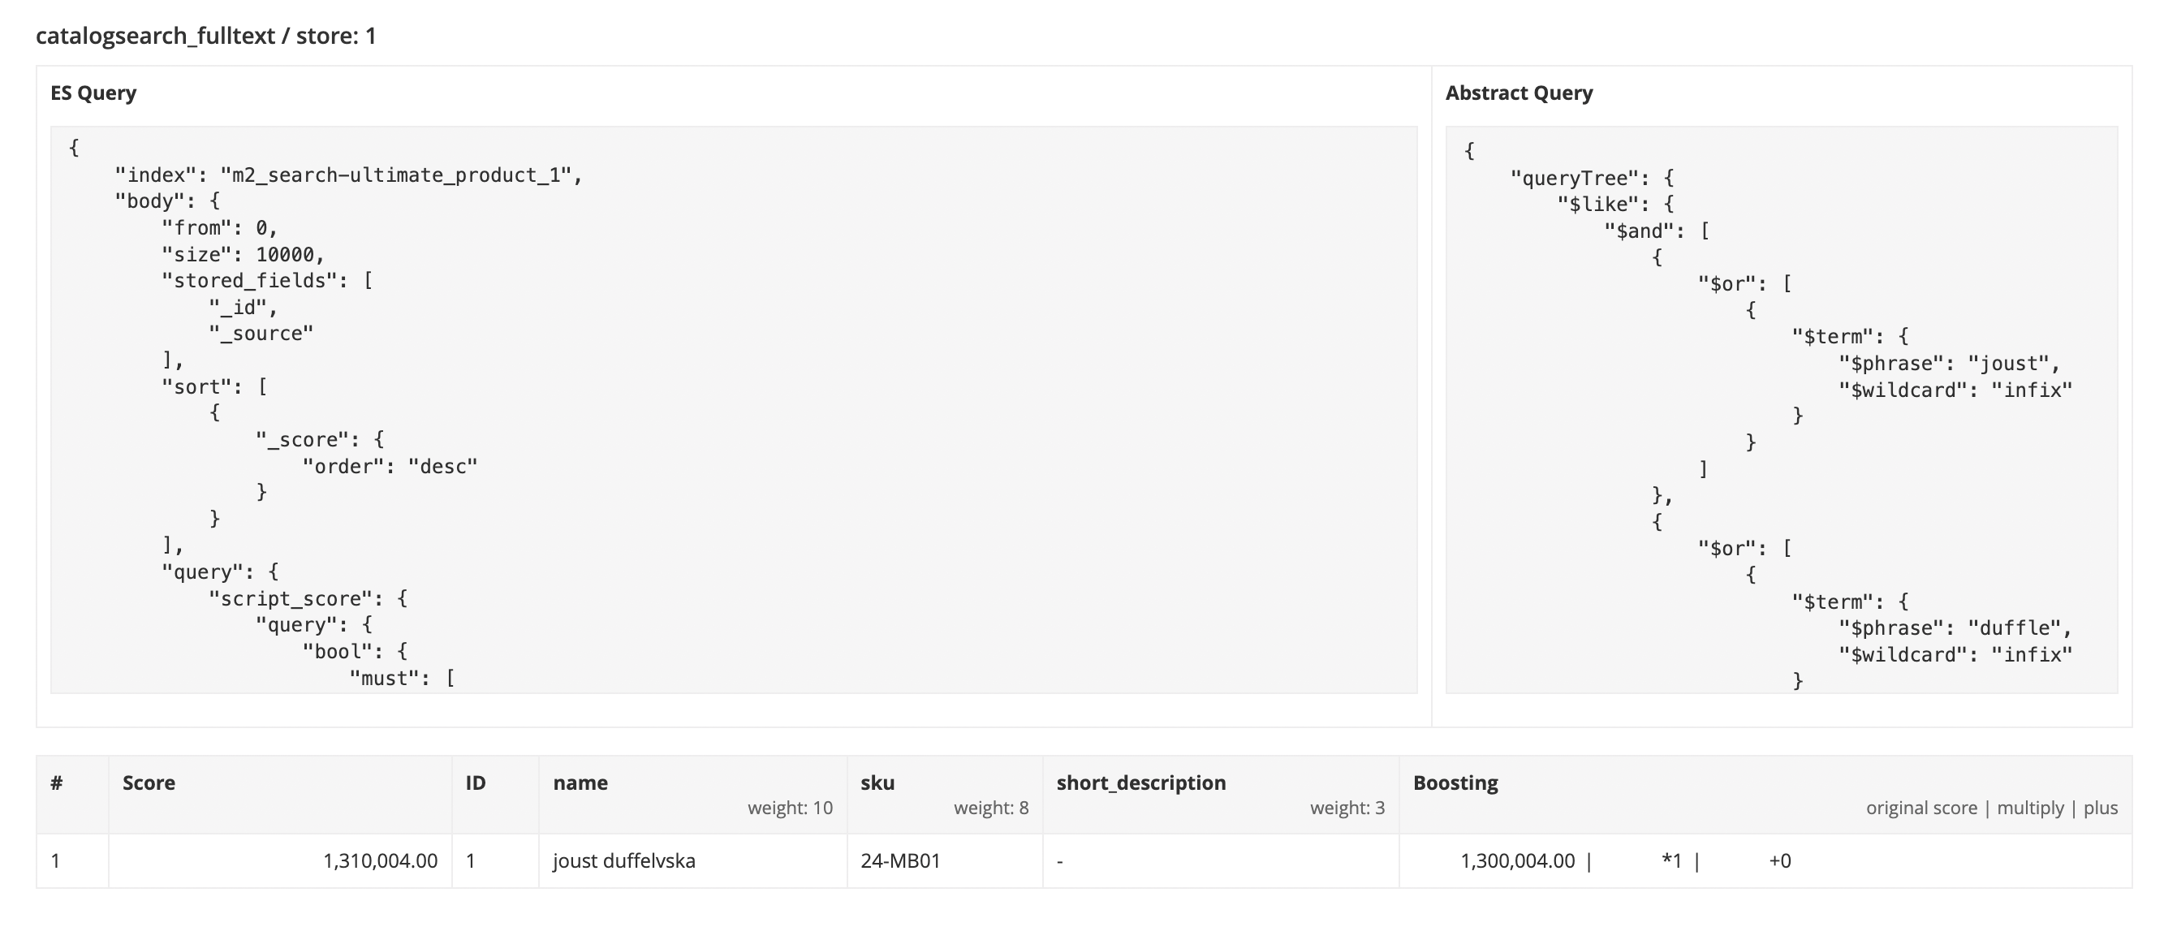Image resolution: width=2164 pixels, height=927 pixels.
Task: Click the 1,300,004.00 original score value
Action: coord(1517,860)
